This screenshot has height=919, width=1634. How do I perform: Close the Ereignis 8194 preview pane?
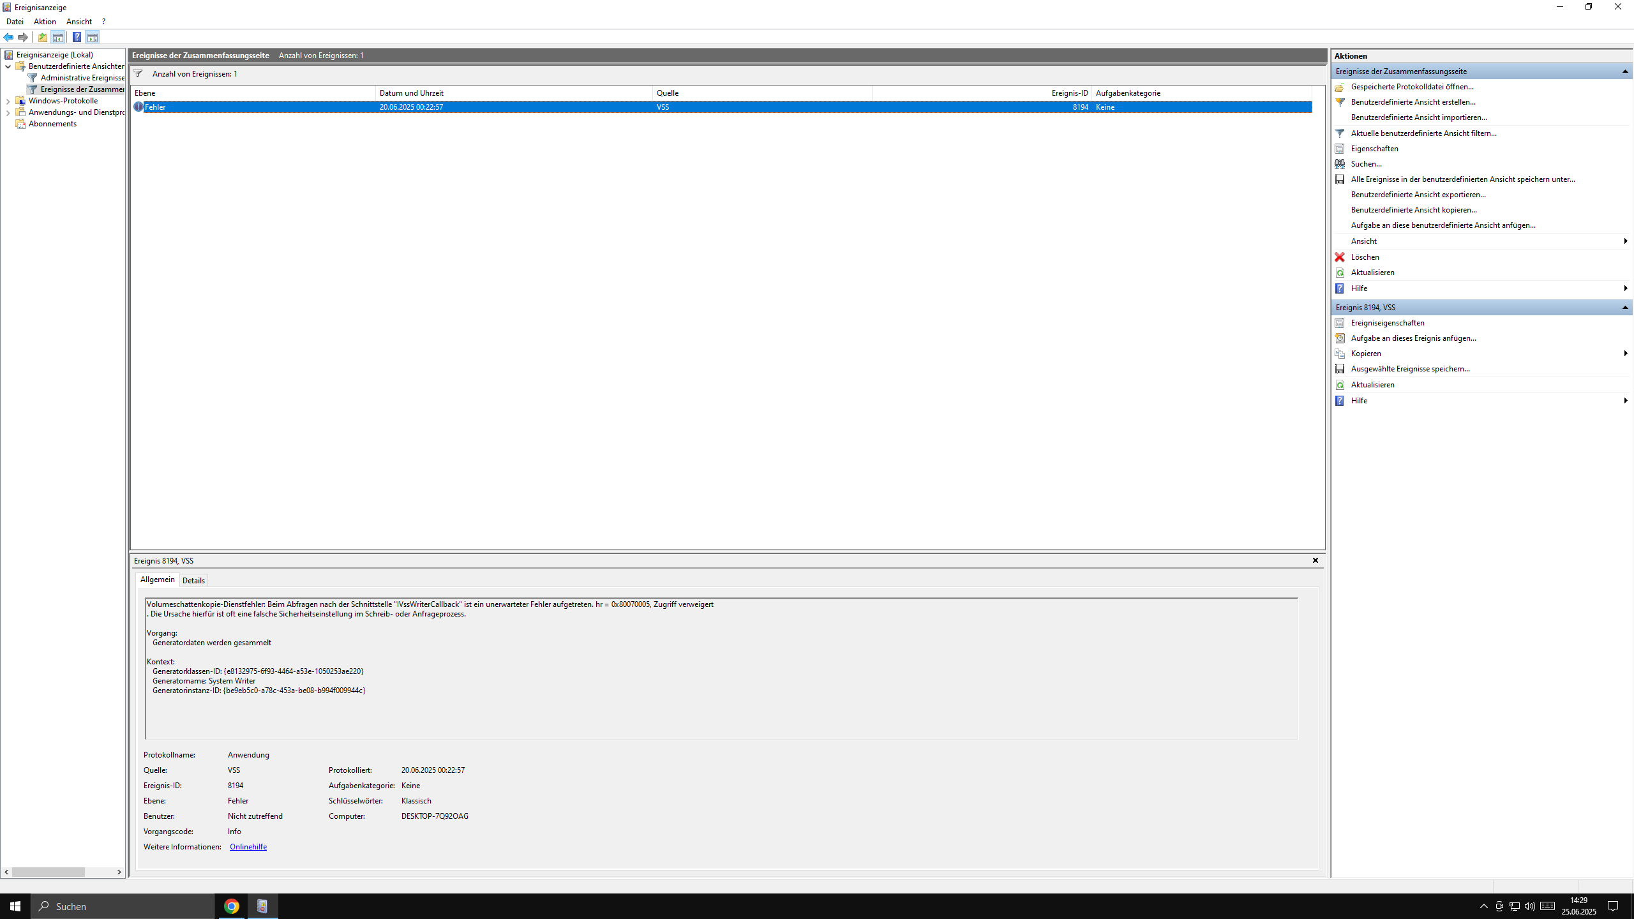click(x=1315, y=560)
